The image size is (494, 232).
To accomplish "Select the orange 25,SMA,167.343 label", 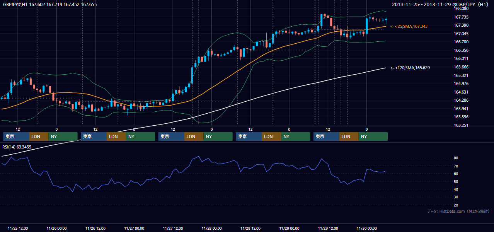I will [x=409, y=26].
